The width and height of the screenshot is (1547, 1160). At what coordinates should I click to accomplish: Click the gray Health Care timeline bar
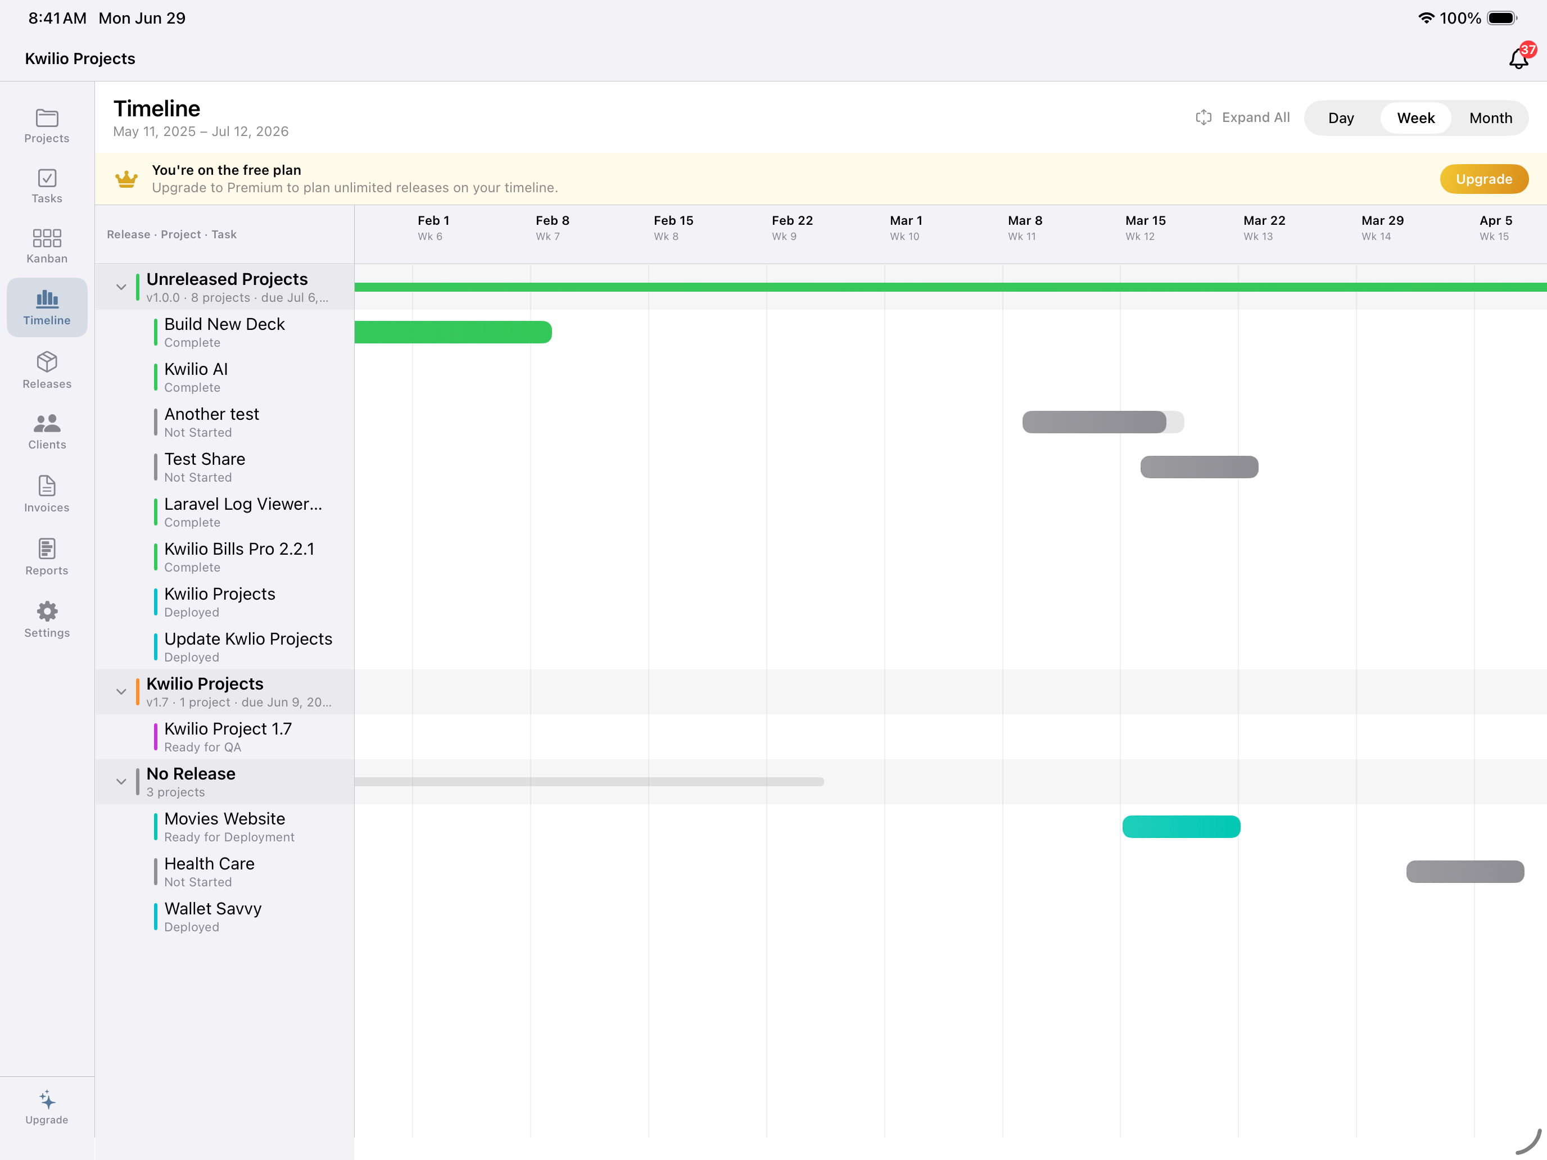[1465, 872]
